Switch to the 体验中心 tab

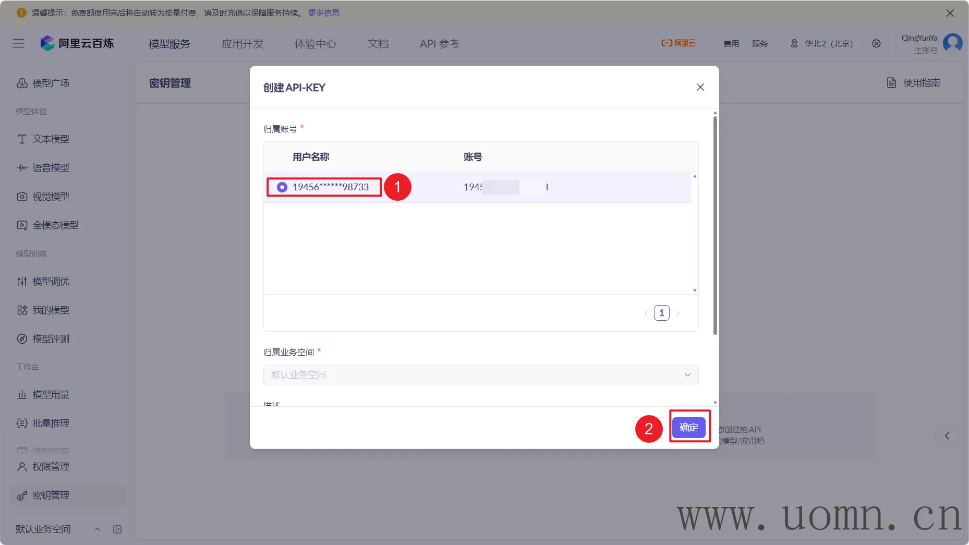(316, 44)
